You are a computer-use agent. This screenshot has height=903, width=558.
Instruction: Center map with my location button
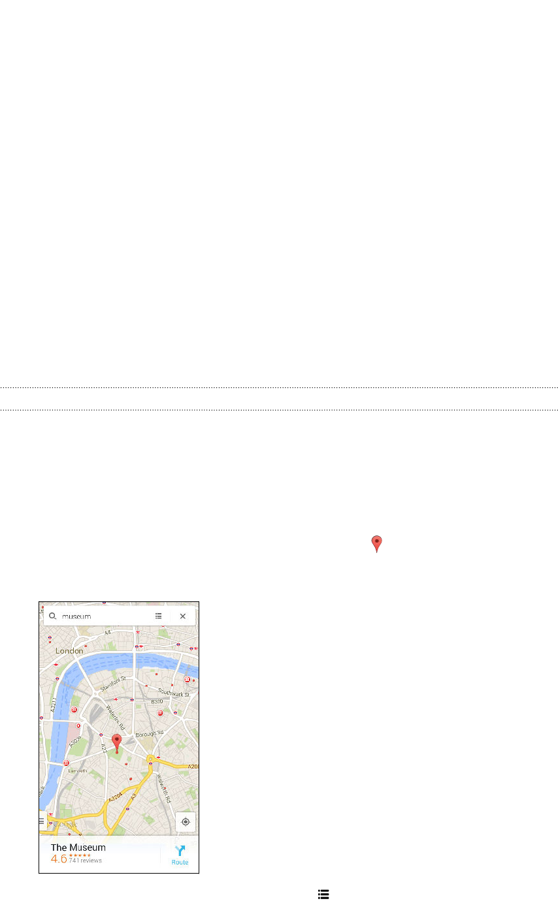(186, 822)
